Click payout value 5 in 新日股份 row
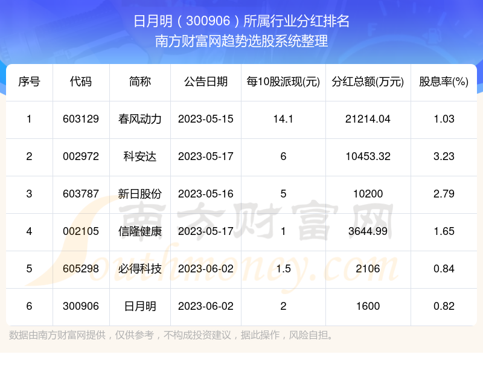 283,194
